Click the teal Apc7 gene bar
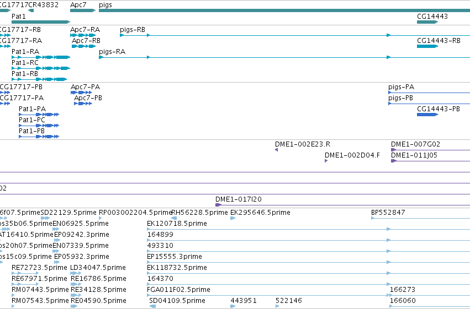Image resolution: width=470 pixels, height=309 pixels. tap(83, 10)
